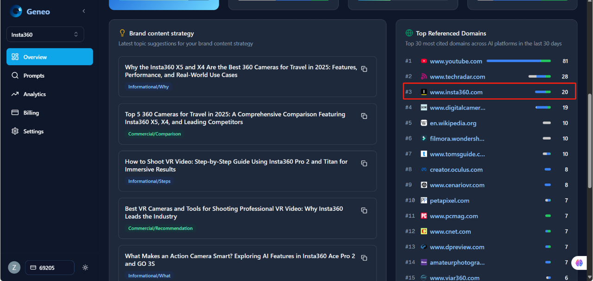Click the Geneo logo icon

click(16, 11)
